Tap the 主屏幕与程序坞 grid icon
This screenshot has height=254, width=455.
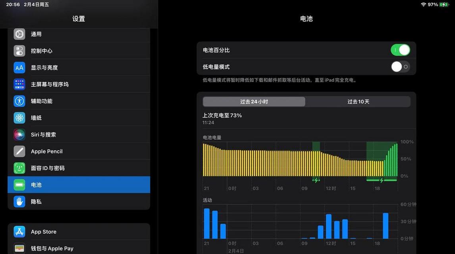pos(19,85)
